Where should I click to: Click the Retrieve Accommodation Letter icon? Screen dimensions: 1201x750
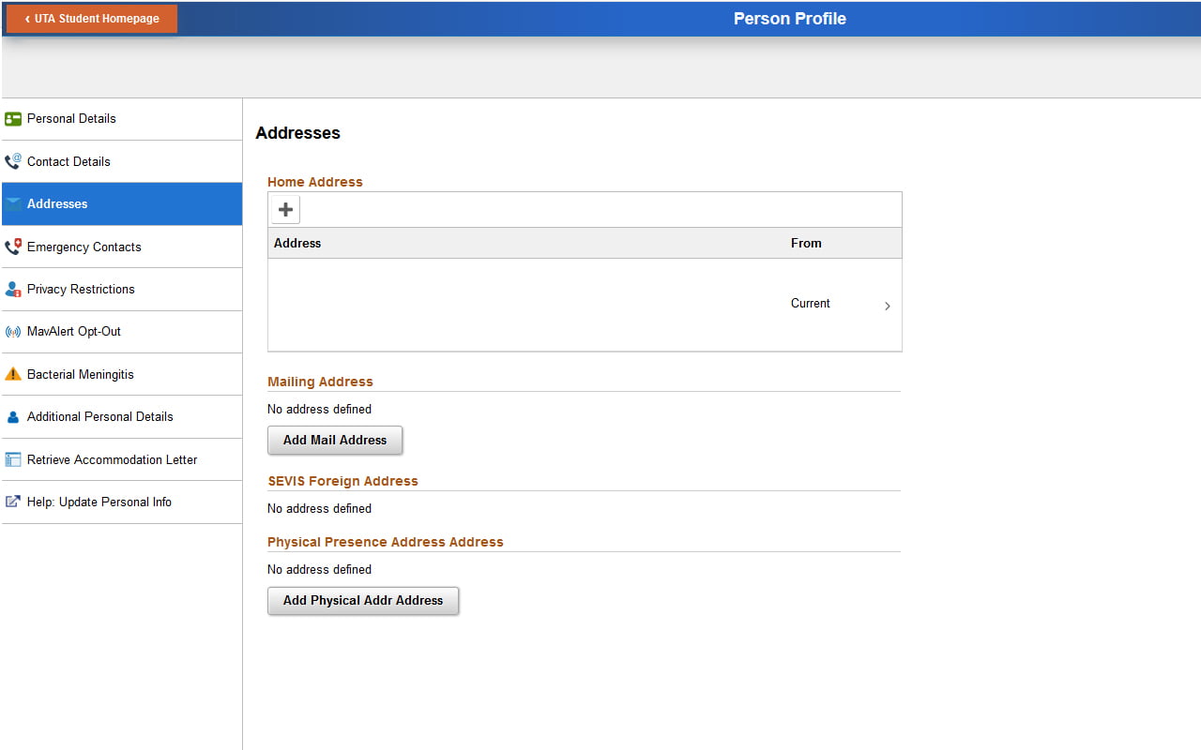point(13,459)
